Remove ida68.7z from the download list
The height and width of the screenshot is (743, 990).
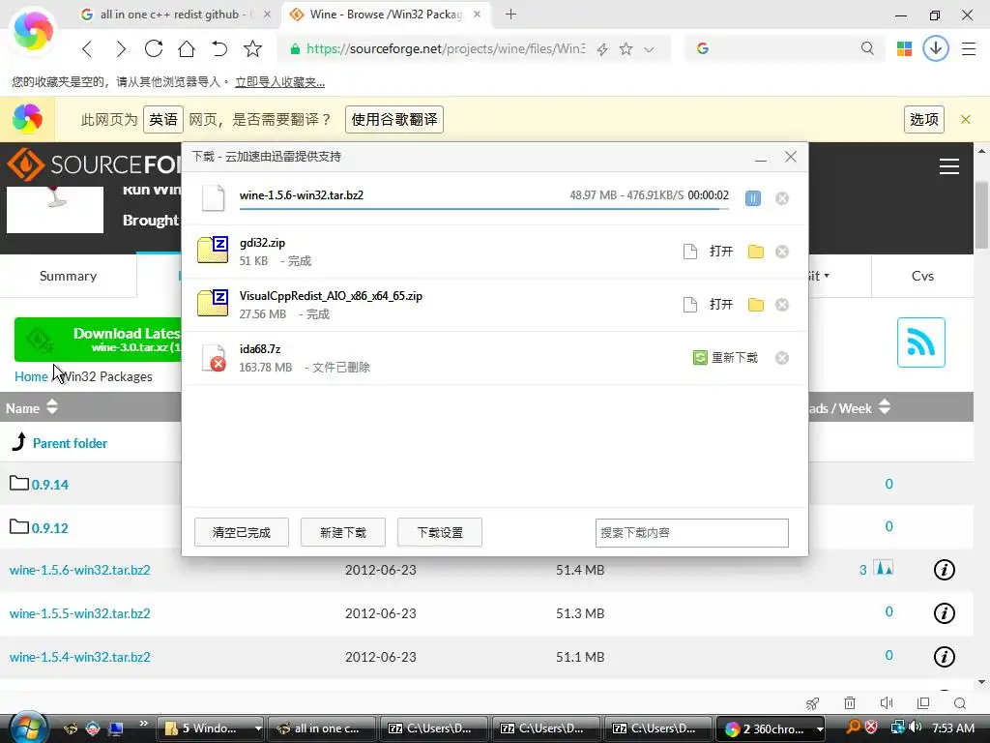tap(781, 358)
